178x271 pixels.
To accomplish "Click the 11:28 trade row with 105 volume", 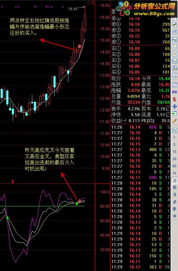I will click(x=140, y=189).
